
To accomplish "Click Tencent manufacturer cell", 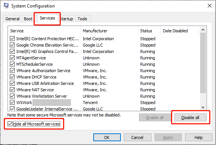I will [x=90, y=103].
